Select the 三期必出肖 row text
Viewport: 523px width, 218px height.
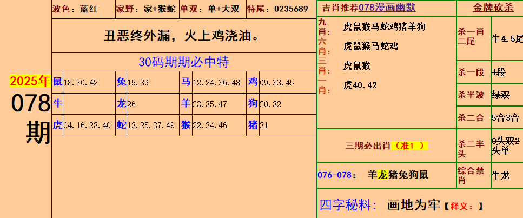pyautogui.click(x=369, y=146)
